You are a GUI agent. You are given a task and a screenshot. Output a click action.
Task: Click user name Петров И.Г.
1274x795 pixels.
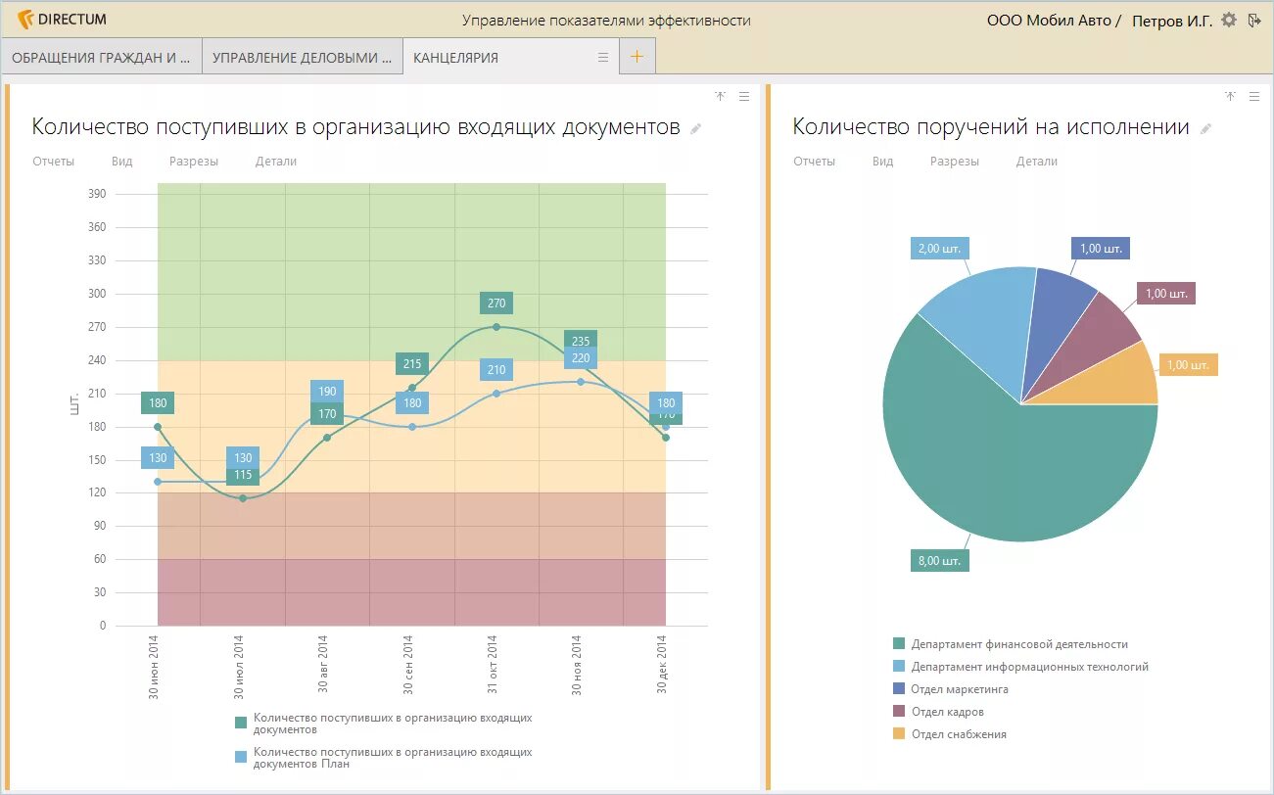1171,21
